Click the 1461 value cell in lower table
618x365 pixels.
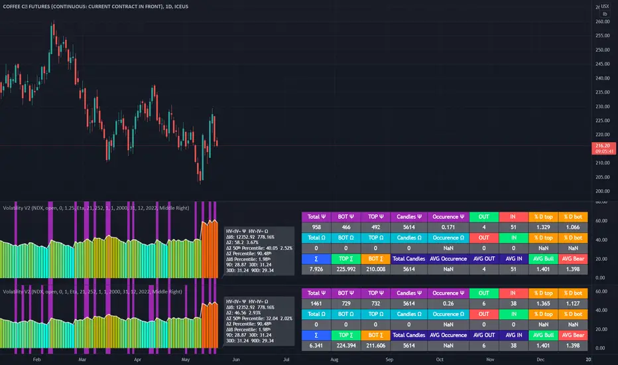pos(316,303)
